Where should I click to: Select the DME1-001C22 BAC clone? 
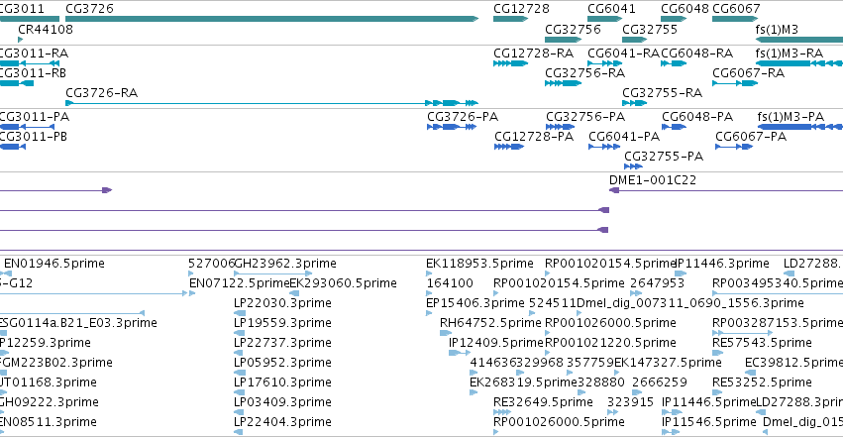pos(726,190)
